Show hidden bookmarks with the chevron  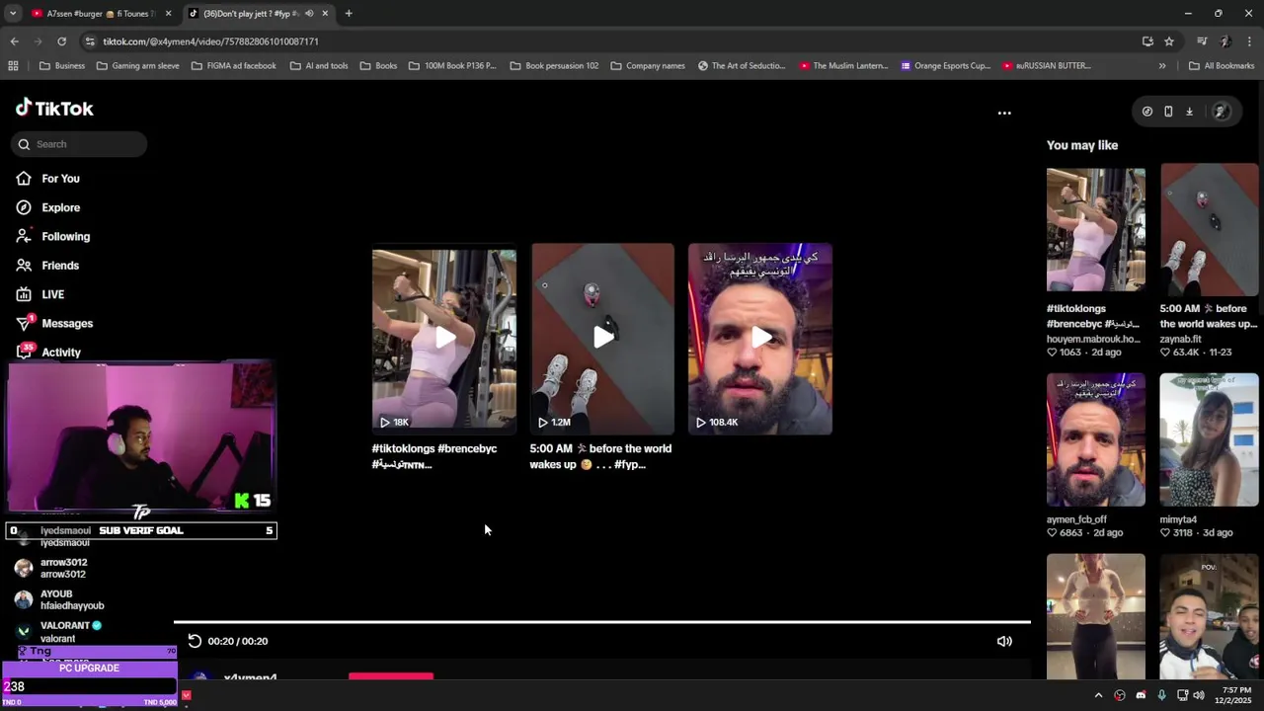click(1162, 66)
